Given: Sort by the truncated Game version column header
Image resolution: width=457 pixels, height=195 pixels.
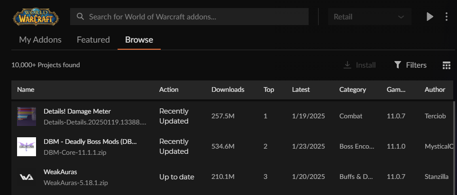Looking at the screenshot, I should coord(396,89).
